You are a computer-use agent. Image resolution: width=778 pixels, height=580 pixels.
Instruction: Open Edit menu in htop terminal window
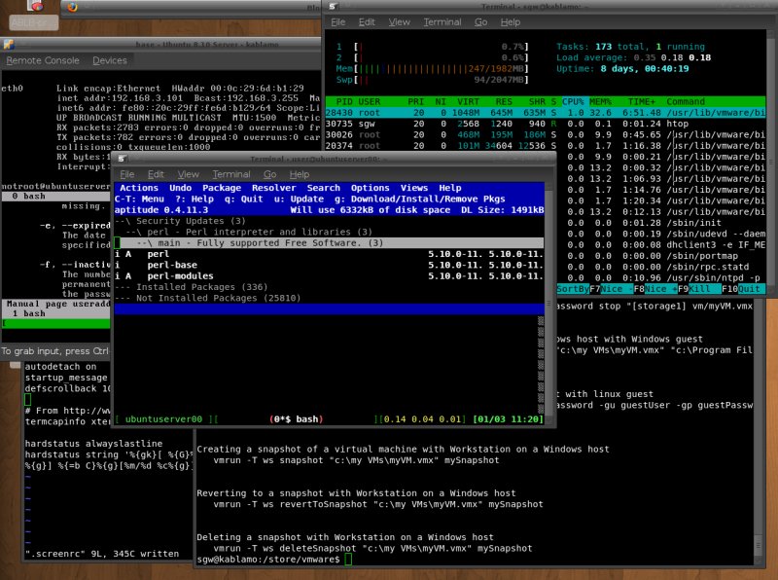[x=367, y=21]
